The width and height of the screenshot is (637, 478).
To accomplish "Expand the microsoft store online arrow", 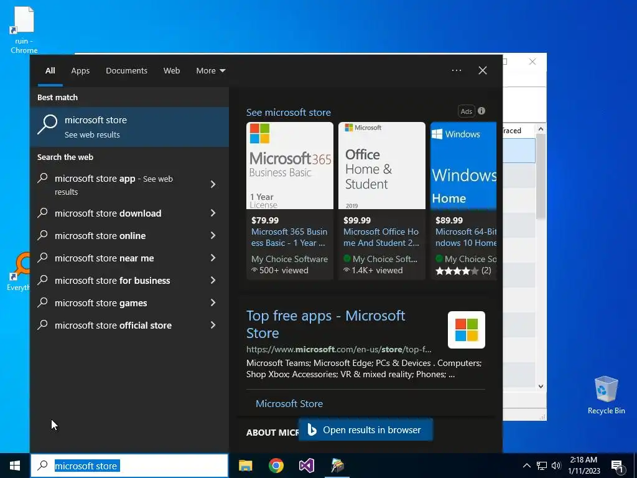I will pyautogui.click(x=213, y=235).
